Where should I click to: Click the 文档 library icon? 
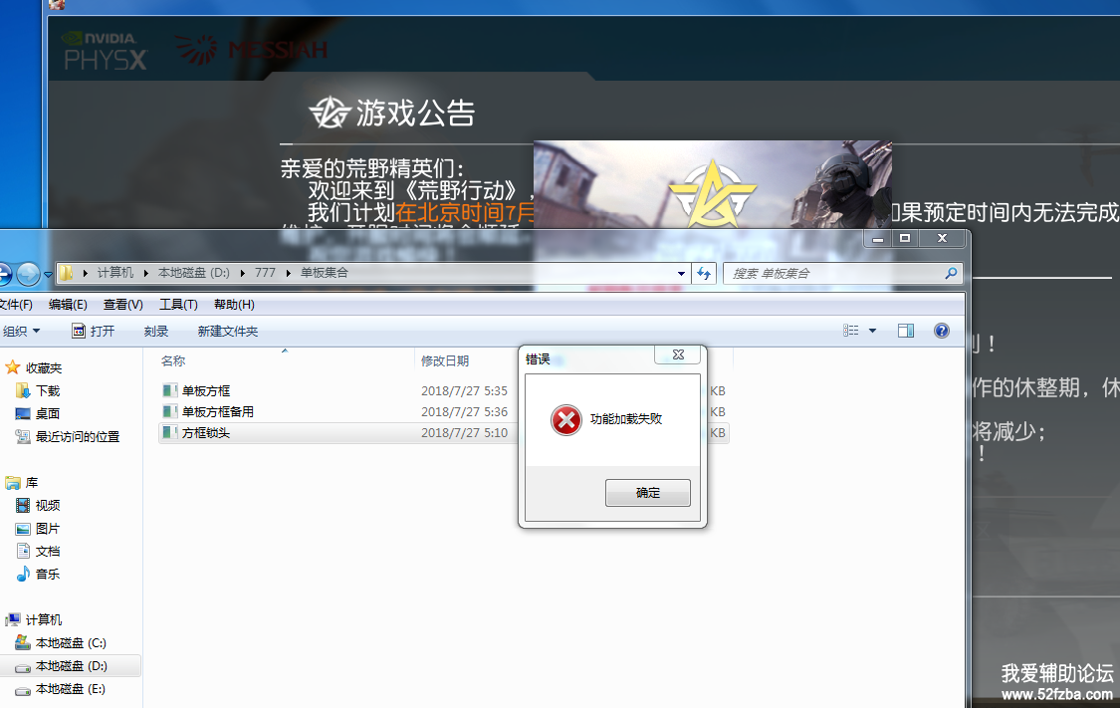(23, 551)
